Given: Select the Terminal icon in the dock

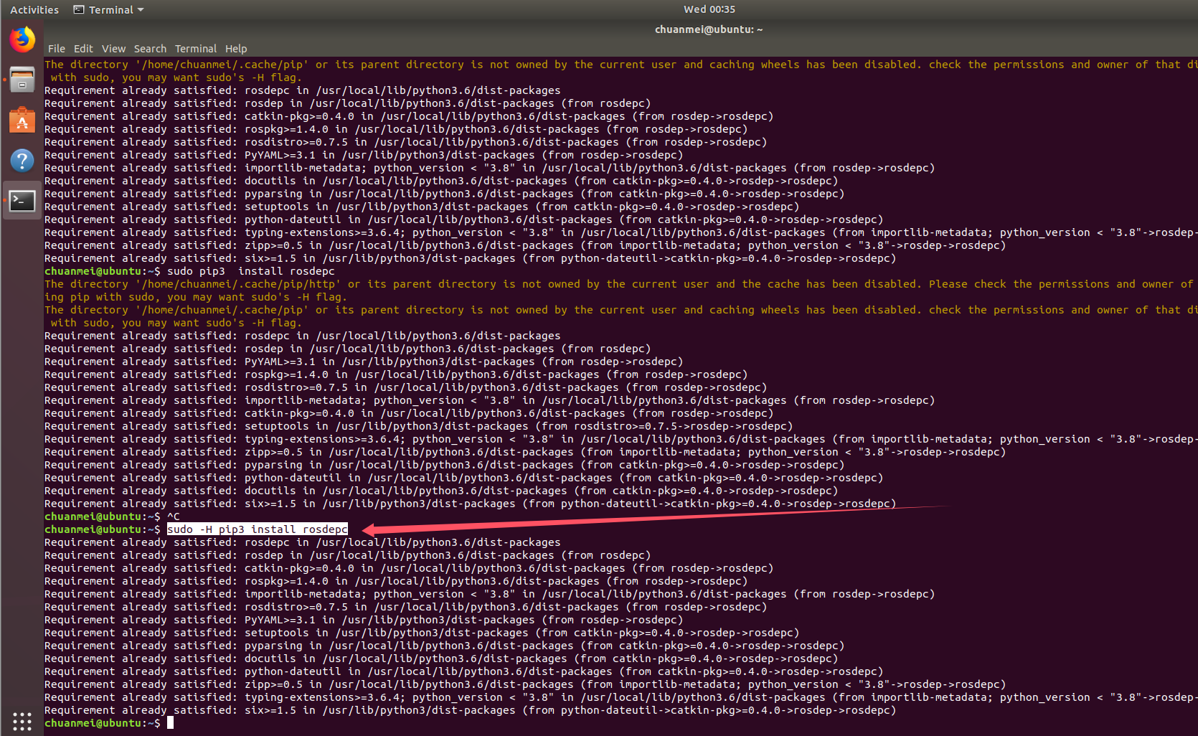Looking at the screenshot, I should [x=22, y=200].
